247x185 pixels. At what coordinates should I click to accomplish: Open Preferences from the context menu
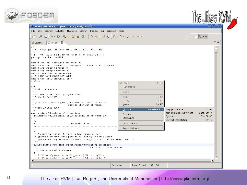(x=141, y=123)
